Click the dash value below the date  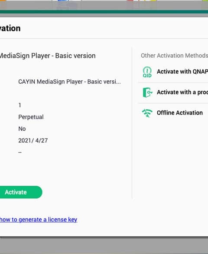(20, 152)
